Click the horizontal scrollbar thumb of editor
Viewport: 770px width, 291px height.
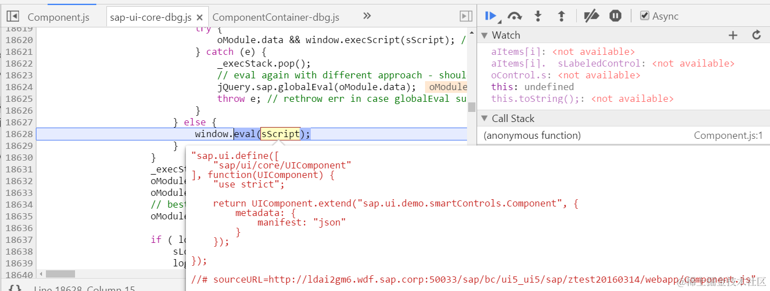[60, 274]
